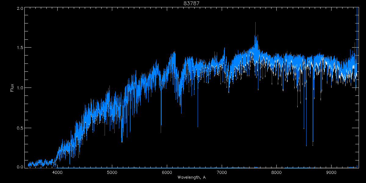Click the 8000 wavelength tick label
This screenshot has width=366, height=183.
click(x=276, y=172)
